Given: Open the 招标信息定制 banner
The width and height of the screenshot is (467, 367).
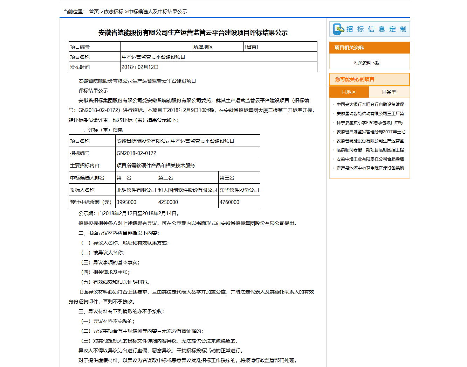Looking at the screenshot, I should click(369, 29).
